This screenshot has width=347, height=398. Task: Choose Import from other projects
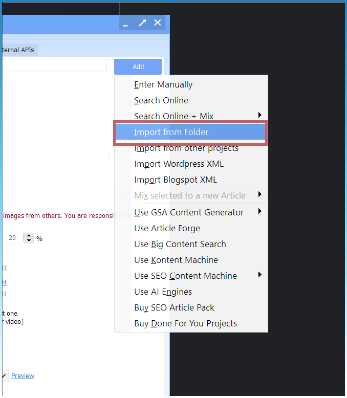[x=186, y=148]
